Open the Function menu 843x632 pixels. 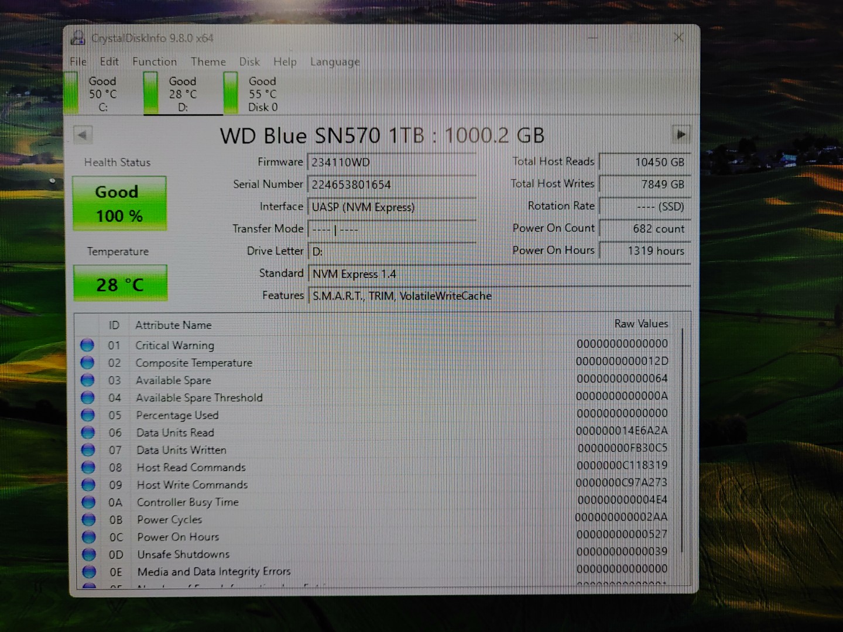(155, 61)
